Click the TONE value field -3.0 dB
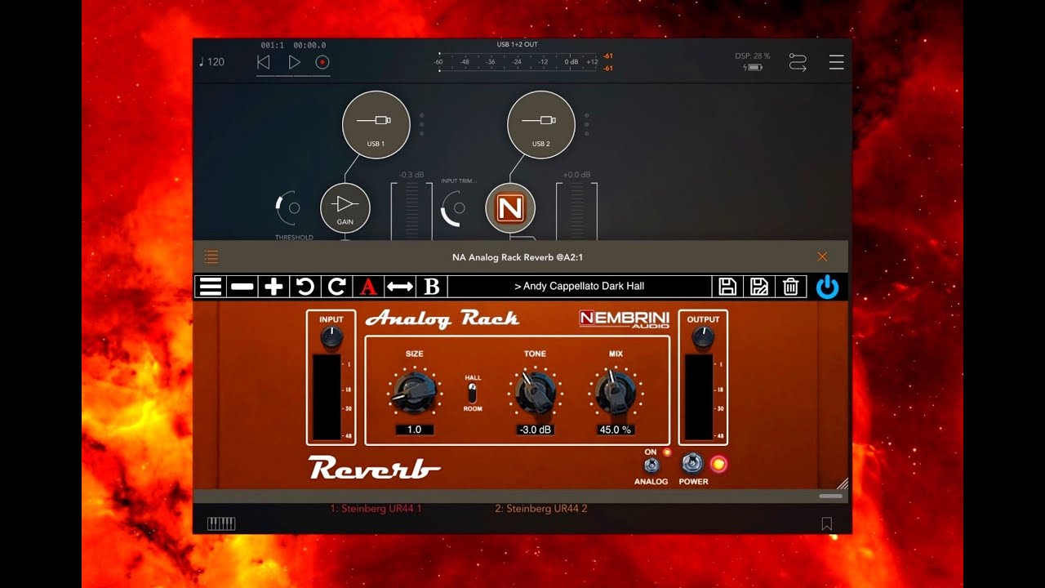This screenshot has height=588, width=1045. pyautogui.click(x=536, y=430)
